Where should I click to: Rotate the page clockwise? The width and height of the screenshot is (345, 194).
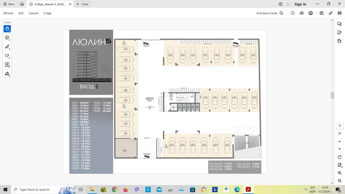click(x=340, y=157)
